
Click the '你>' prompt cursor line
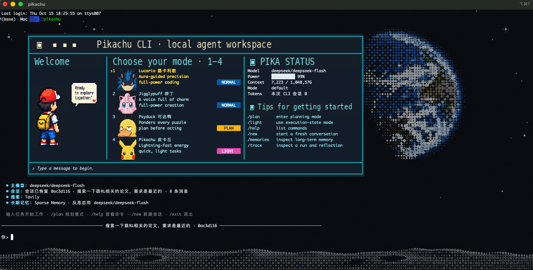(7, 237)
